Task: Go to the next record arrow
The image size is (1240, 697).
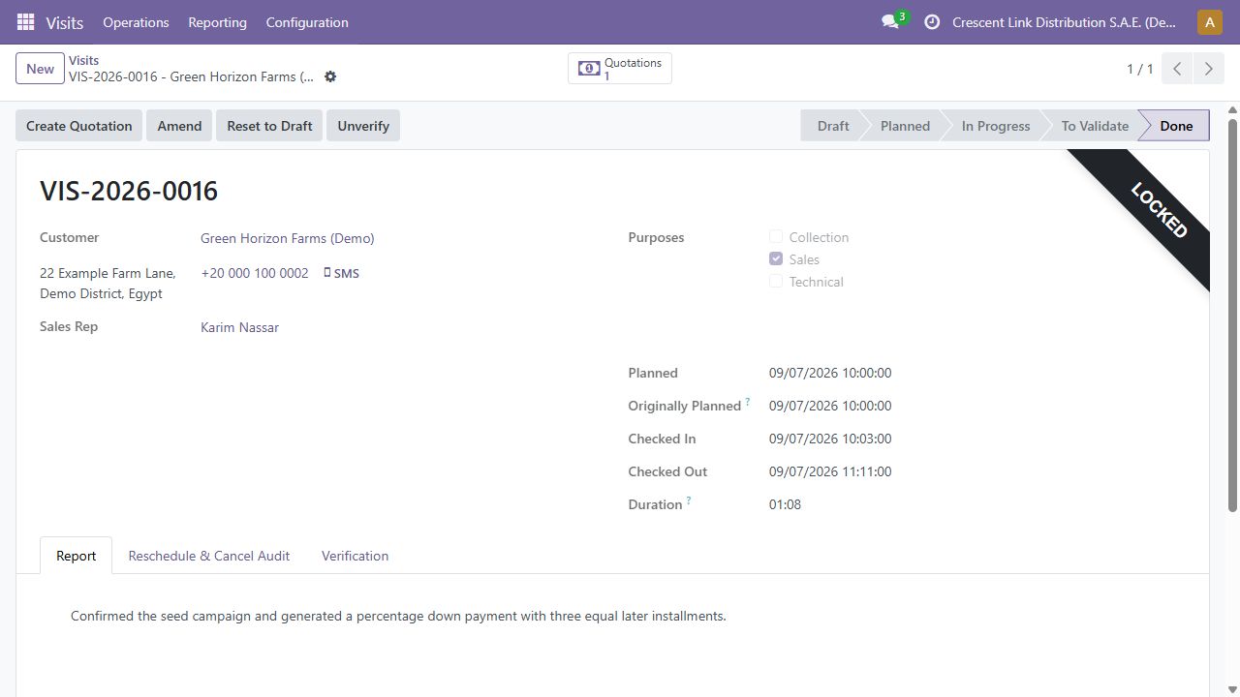Action: pos(1208,69)
